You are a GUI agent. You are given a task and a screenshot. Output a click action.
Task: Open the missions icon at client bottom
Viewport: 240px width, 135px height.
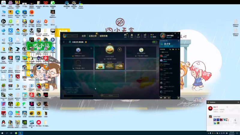165,98
